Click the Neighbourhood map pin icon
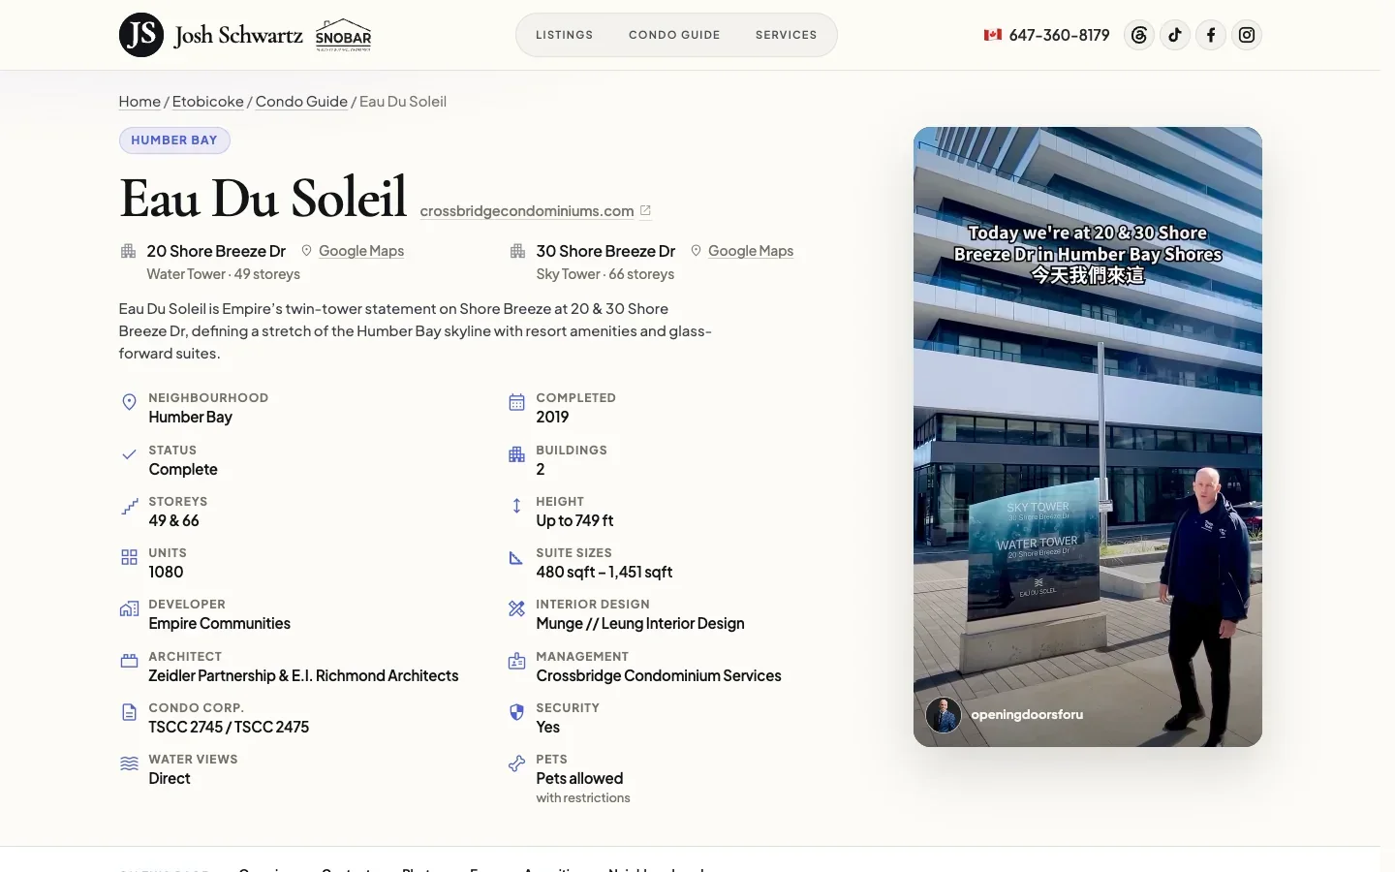The height and width of the screenshot is (872, 1395). (129, 402)
